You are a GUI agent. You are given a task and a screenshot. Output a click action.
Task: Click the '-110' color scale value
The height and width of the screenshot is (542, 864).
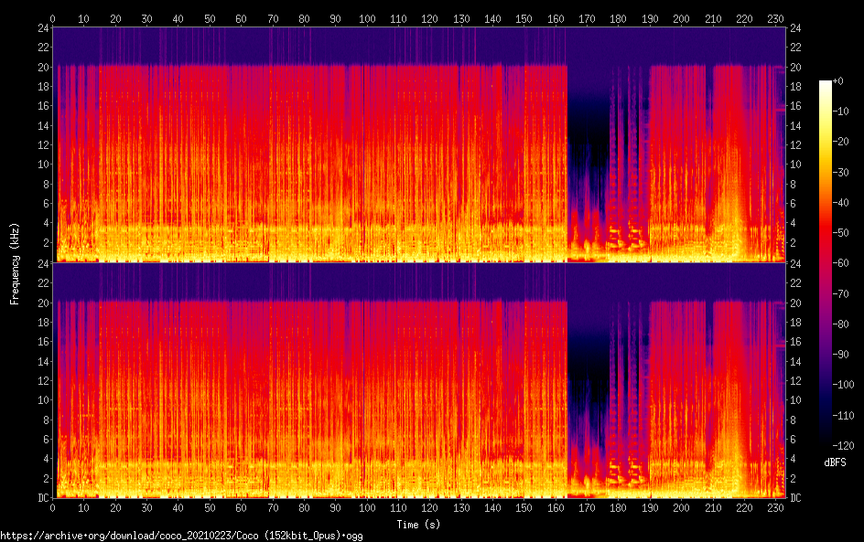point(844,416)
